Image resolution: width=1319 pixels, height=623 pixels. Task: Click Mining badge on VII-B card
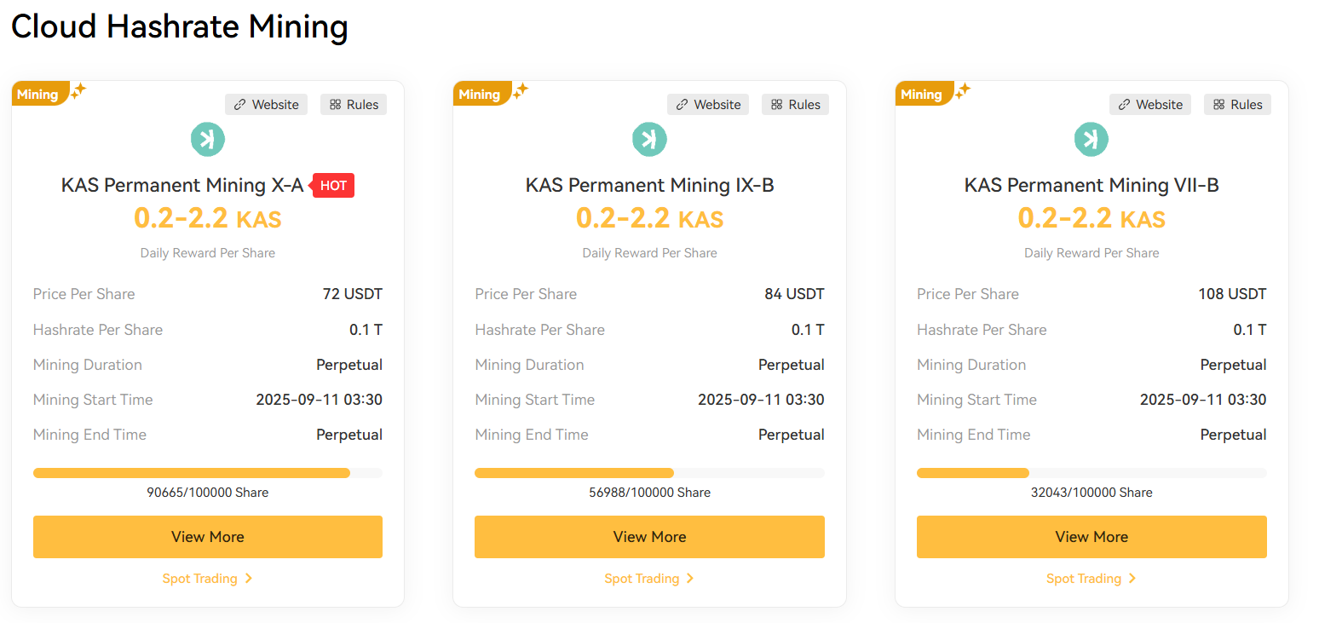(921, 95)
